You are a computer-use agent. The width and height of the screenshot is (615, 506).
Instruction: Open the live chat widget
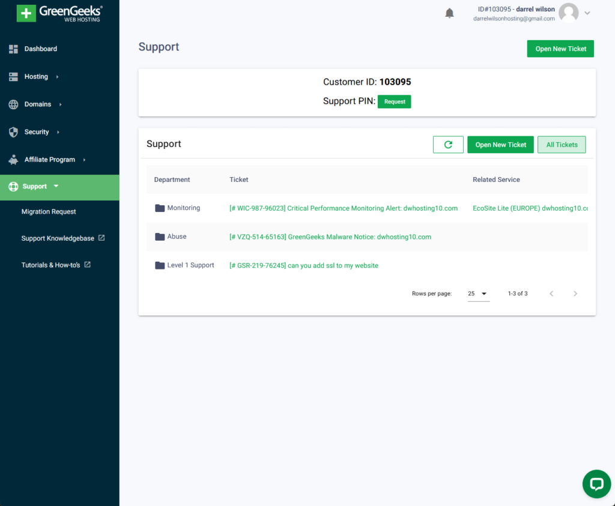coord(596,484)
